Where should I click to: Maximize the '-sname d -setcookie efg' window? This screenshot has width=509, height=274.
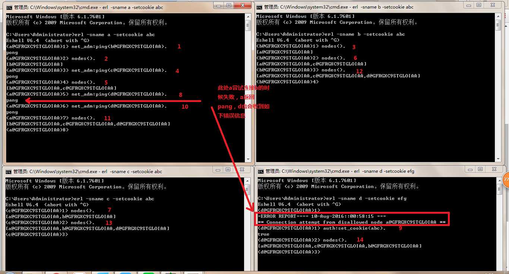(x=480, y=169)
